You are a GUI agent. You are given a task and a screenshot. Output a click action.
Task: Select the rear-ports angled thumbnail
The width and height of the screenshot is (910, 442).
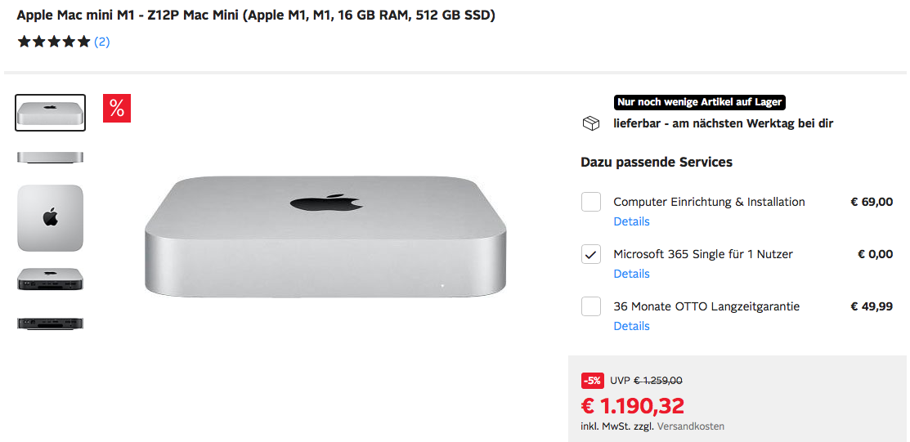click(x=50, y=279)
